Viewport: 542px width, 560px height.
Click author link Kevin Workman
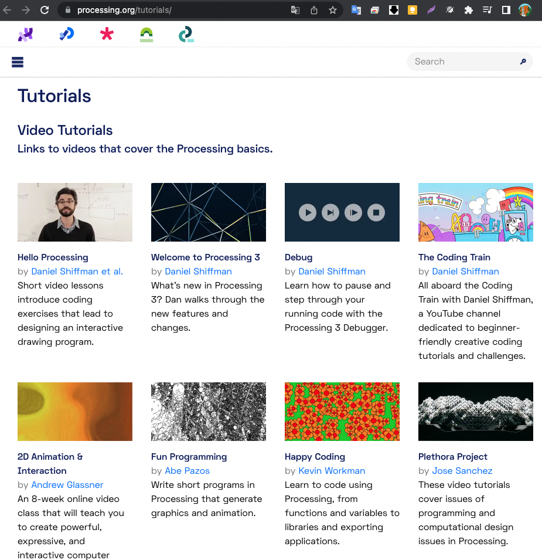pyautogui.click(x=332, y=471)
